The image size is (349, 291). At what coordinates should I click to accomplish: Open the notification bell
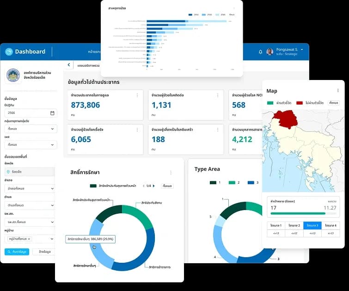[x=260, y=52]
